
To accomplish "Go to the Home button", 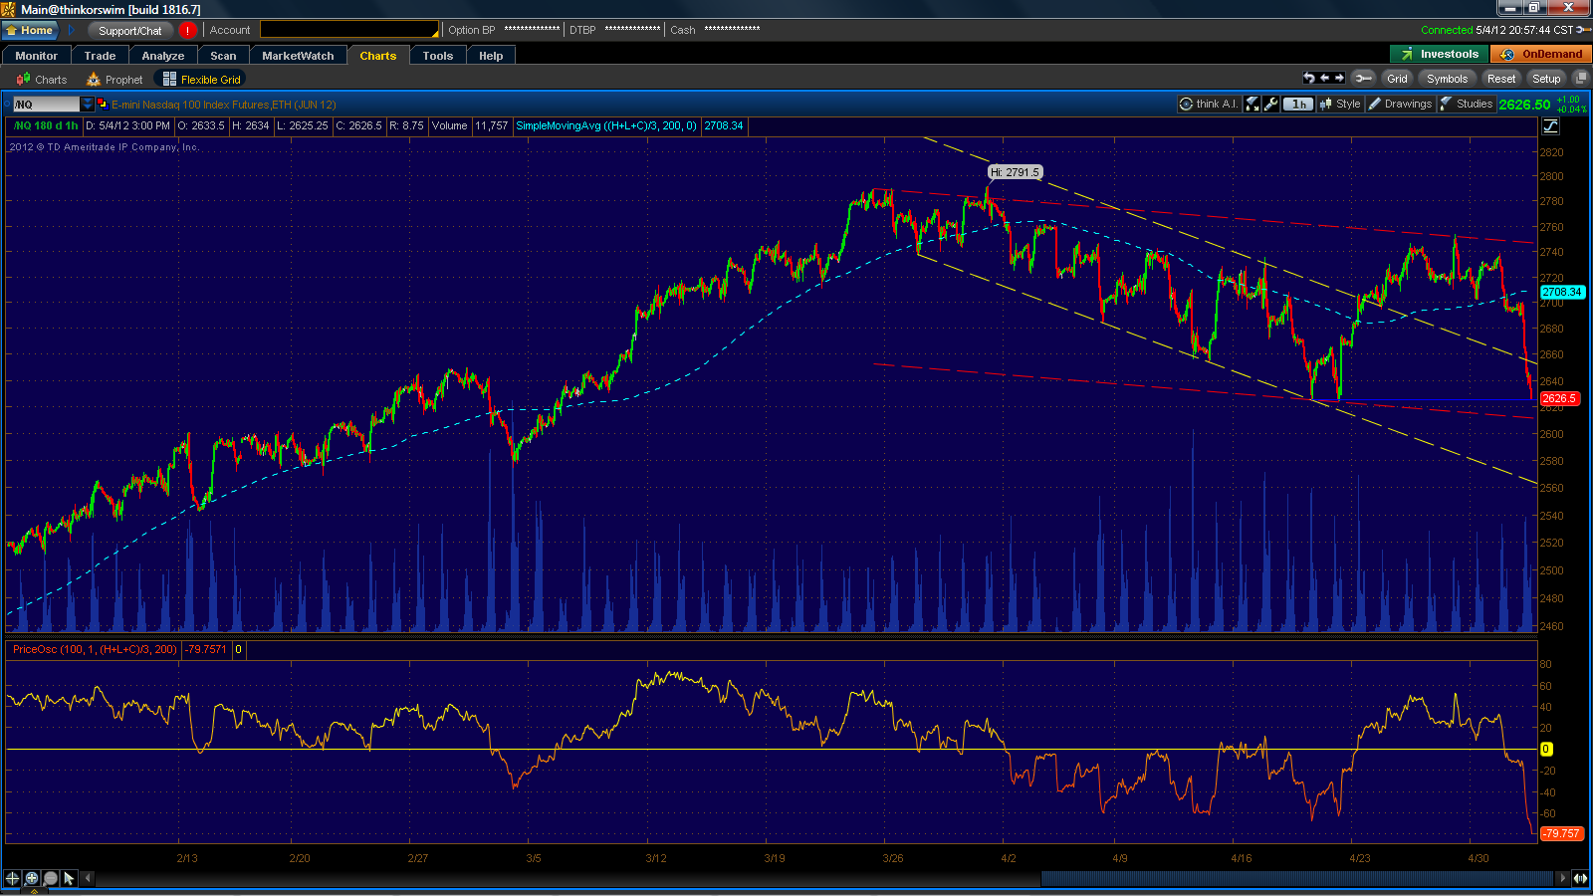I will click(x=30, y=30).
